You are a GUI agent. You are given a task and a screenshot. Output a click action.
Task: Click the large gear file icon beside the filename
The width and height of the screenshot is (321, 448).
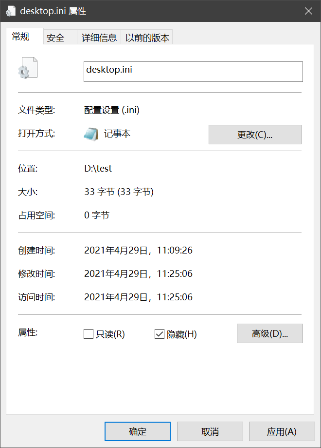28,68
